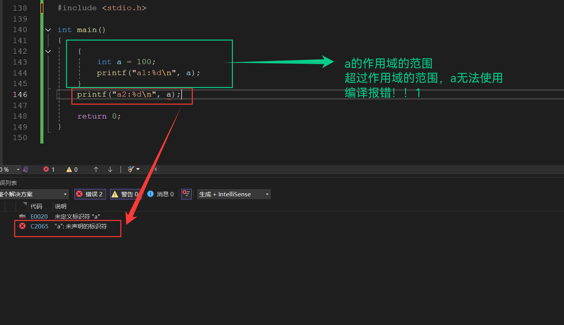Click the main function name on line 140
The width and height of the screenshot is (564, 325).
86,30
